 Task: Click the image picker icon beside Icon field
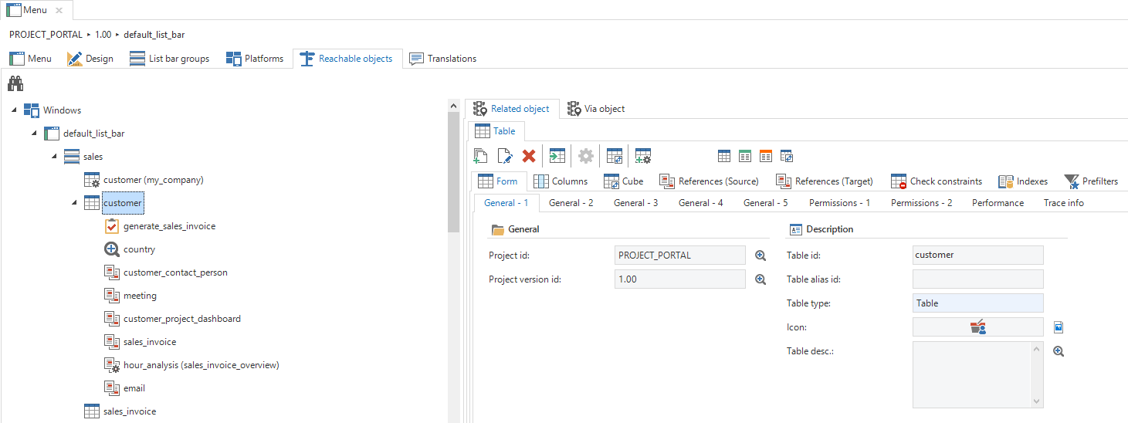tap(1059, 327)
